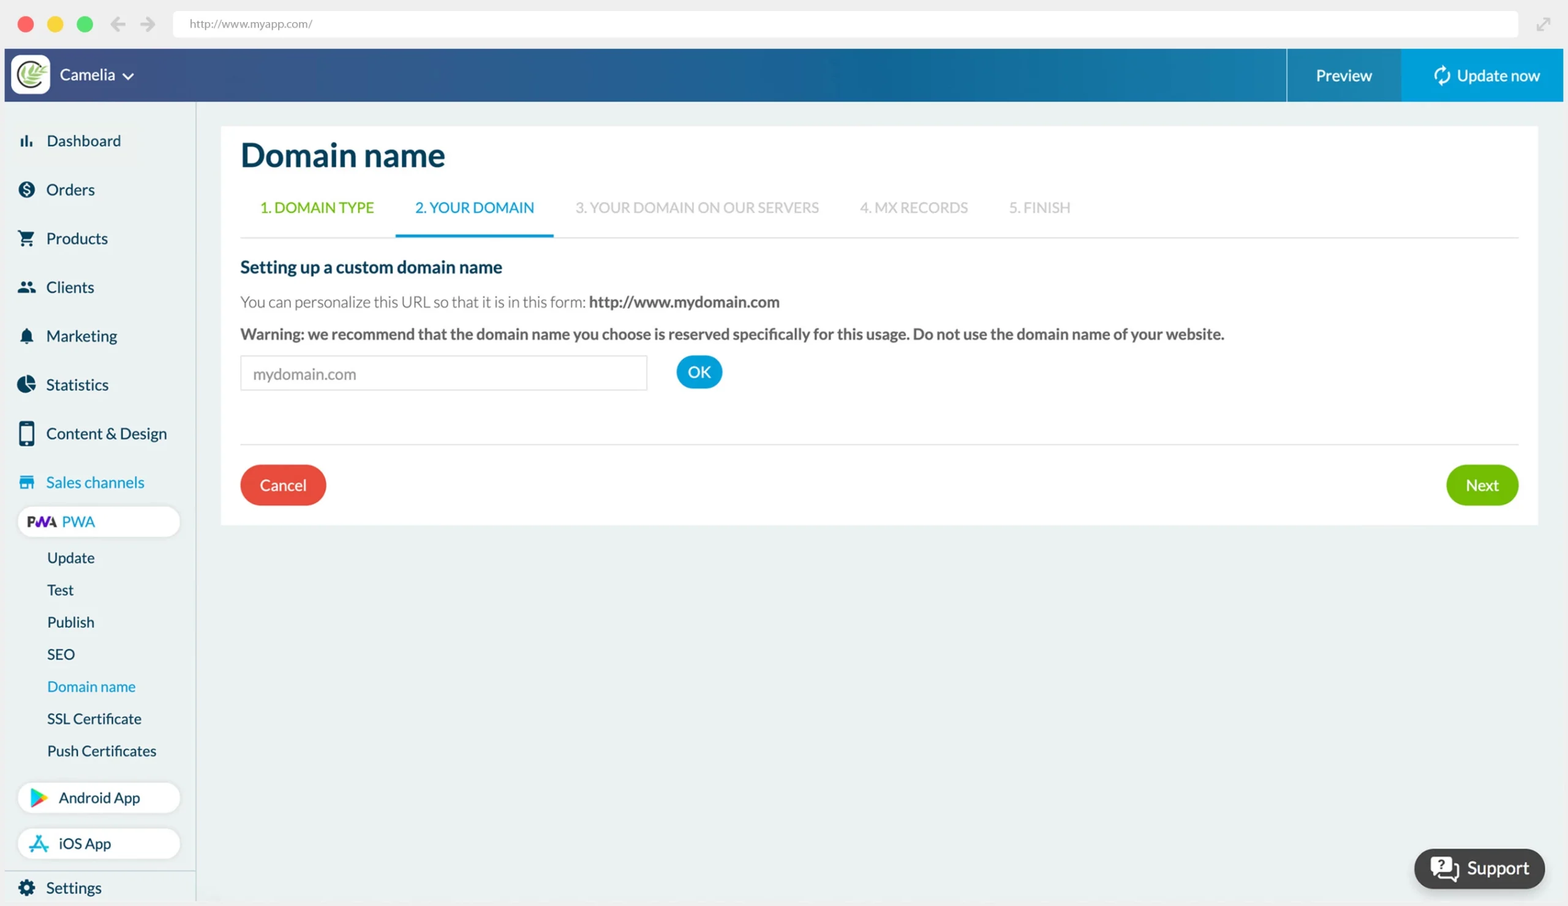
Task: Switch to the 1. DOMAIN TYPE tab
Action: (317, 208)
